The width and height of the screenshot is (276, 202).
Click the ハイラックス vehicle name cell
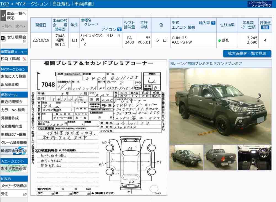(101, 40)
